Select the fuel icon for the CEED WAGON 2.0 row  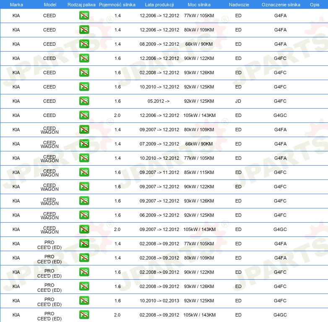(84, 230)
